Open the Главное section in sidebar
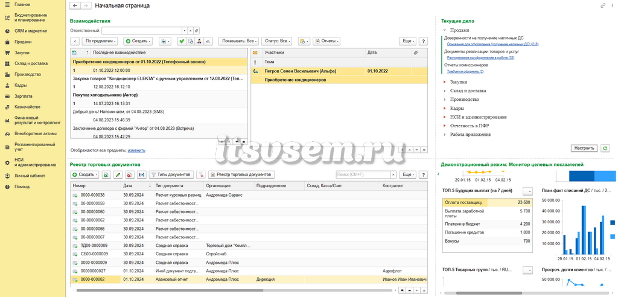Viewport: 618px width, 297px height. 22,4
